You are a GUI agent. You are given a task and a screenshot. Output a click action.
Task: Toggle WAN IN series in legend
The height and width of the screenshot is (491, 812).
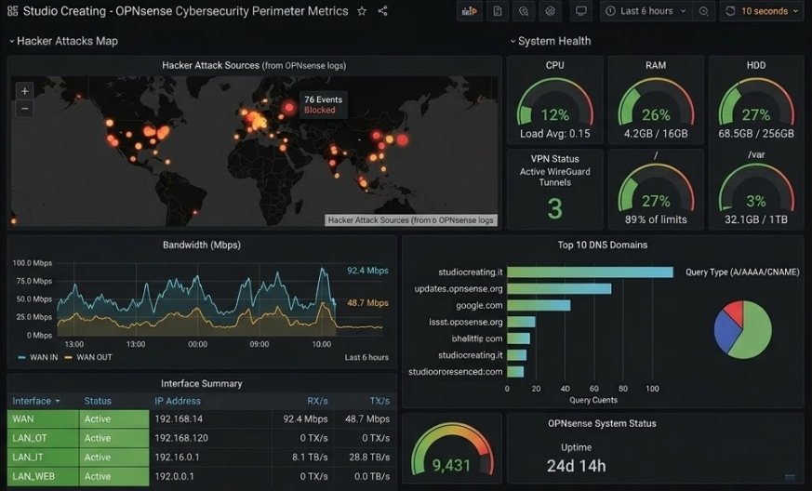tap(41, 357)
